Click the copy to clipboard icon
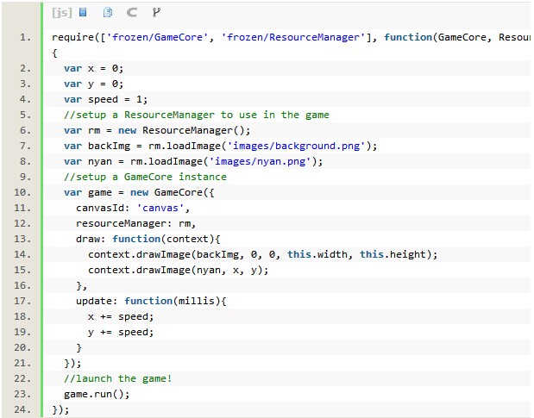Image resolution: width=534 pixels, height=418 pixels. click(x=108, y=13)
